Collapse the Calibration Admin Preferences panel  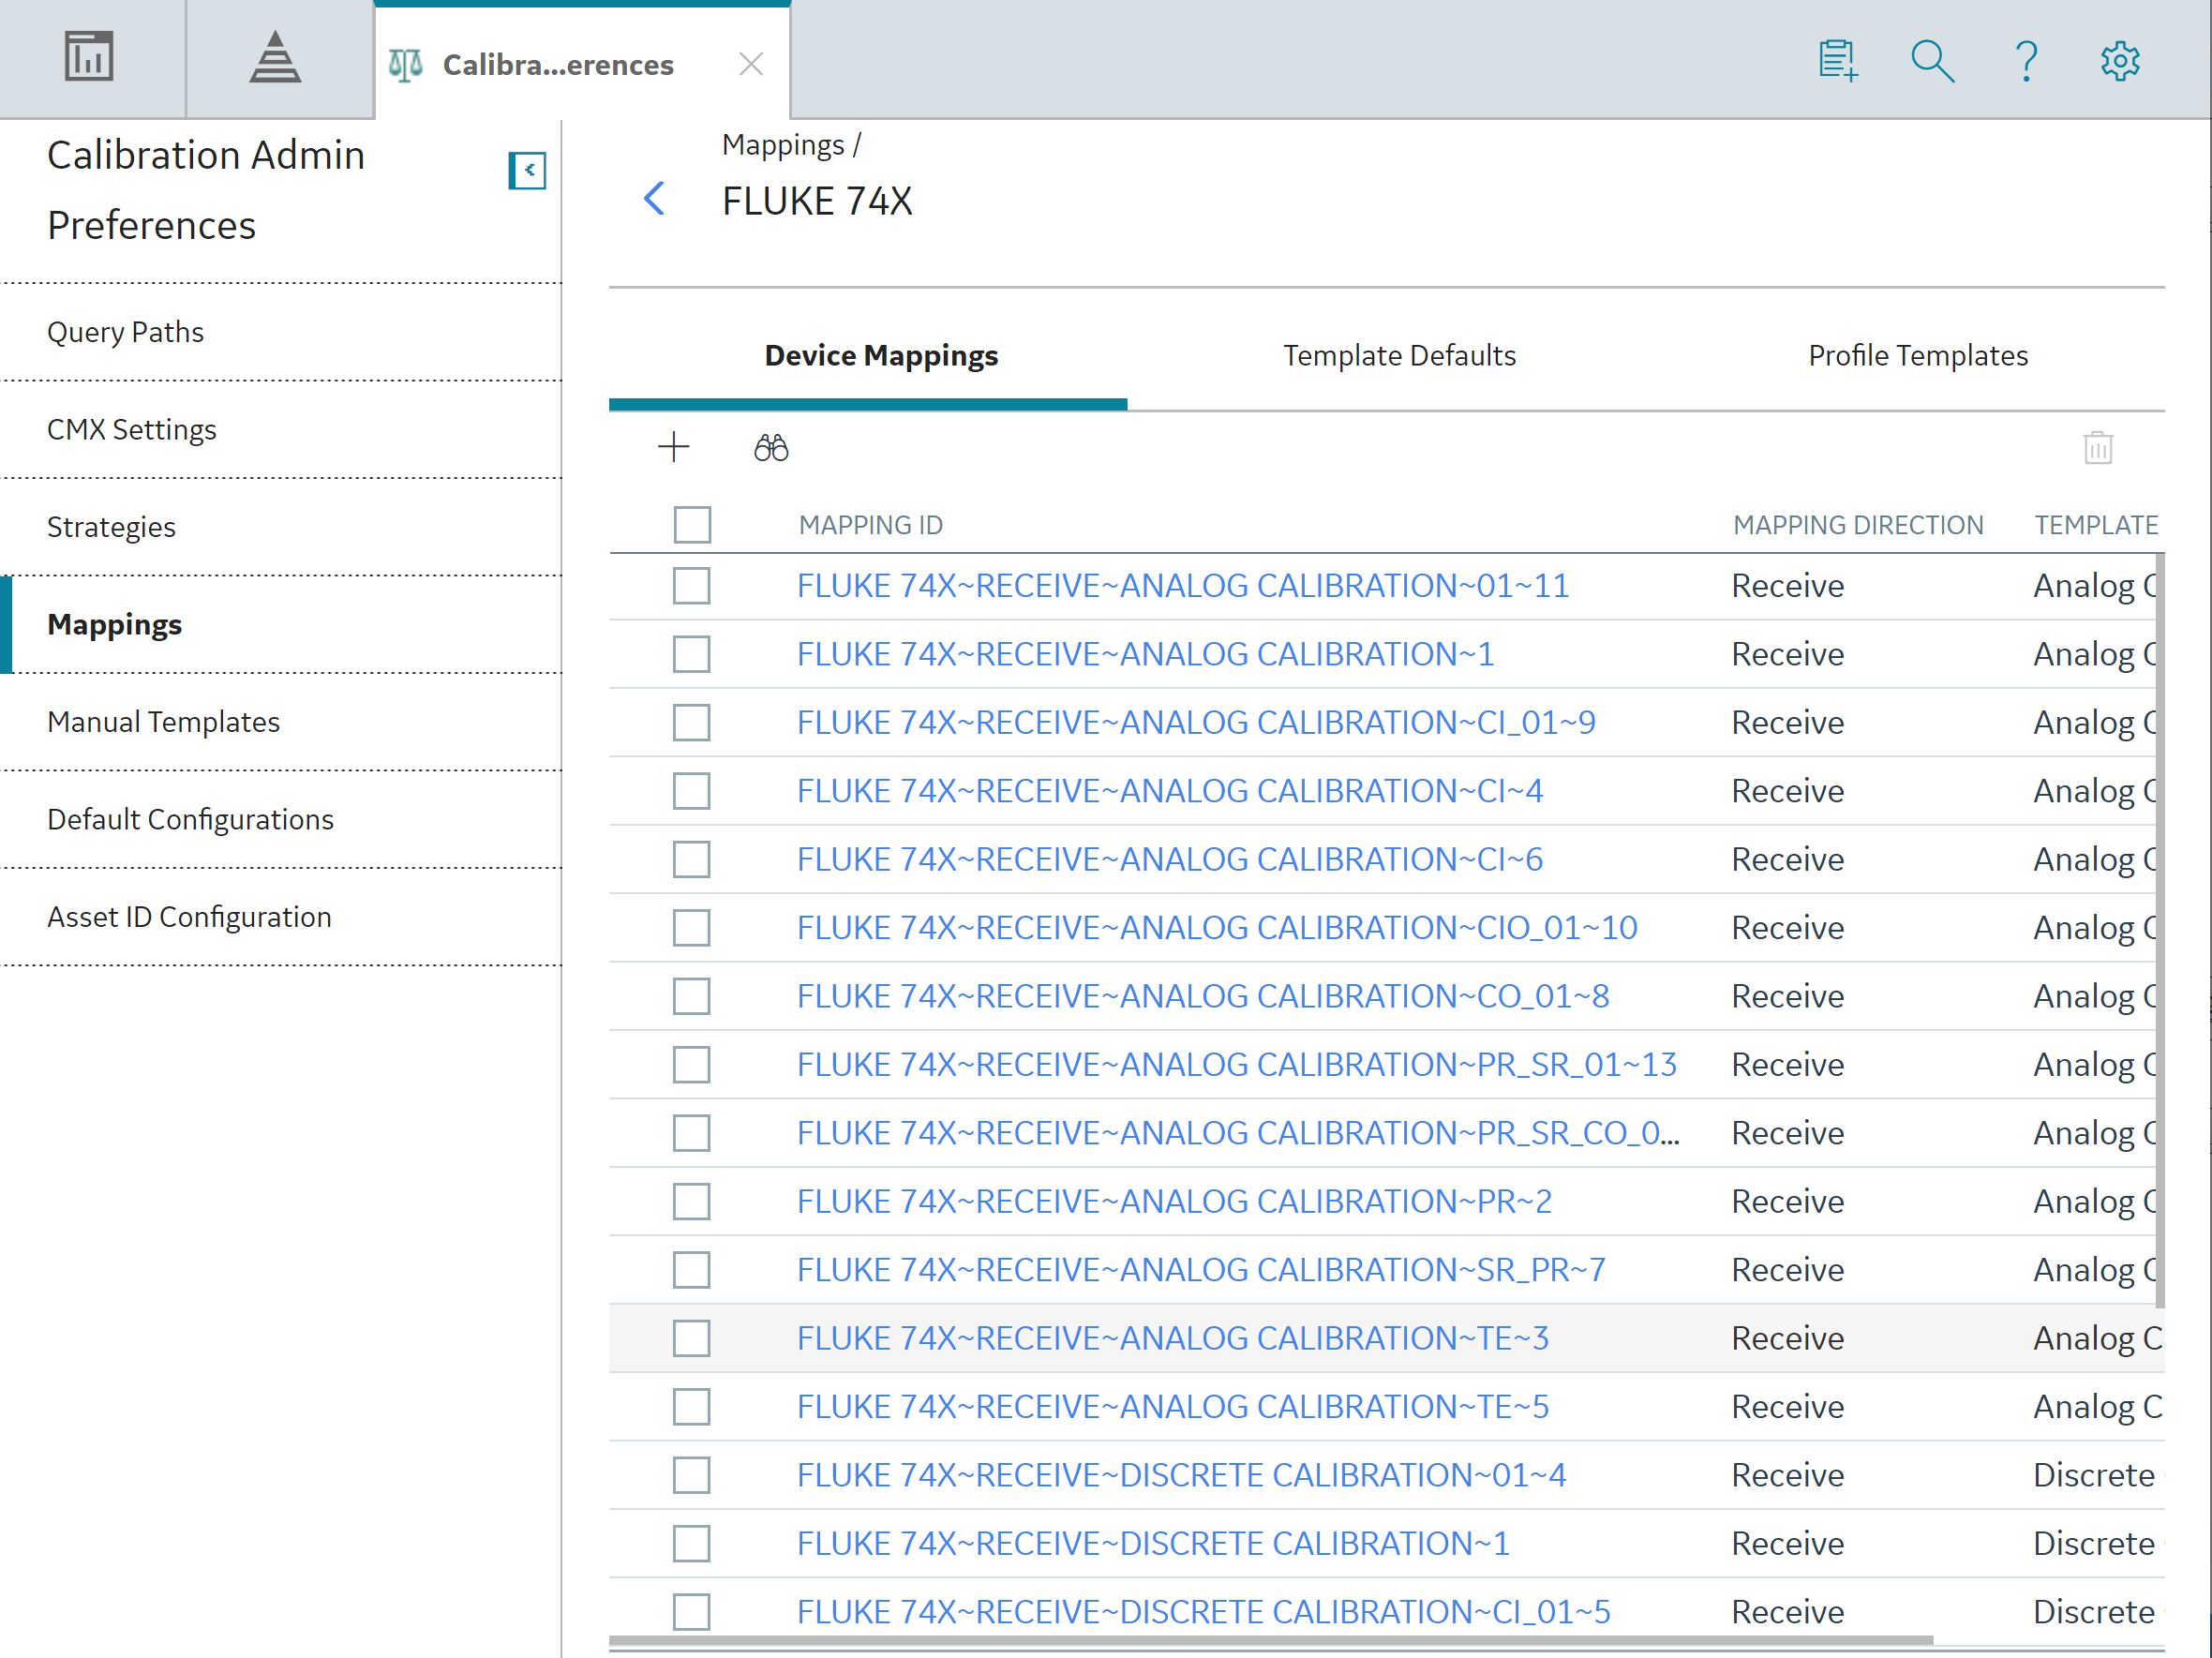pyautogui.click(x=527, y=171)
